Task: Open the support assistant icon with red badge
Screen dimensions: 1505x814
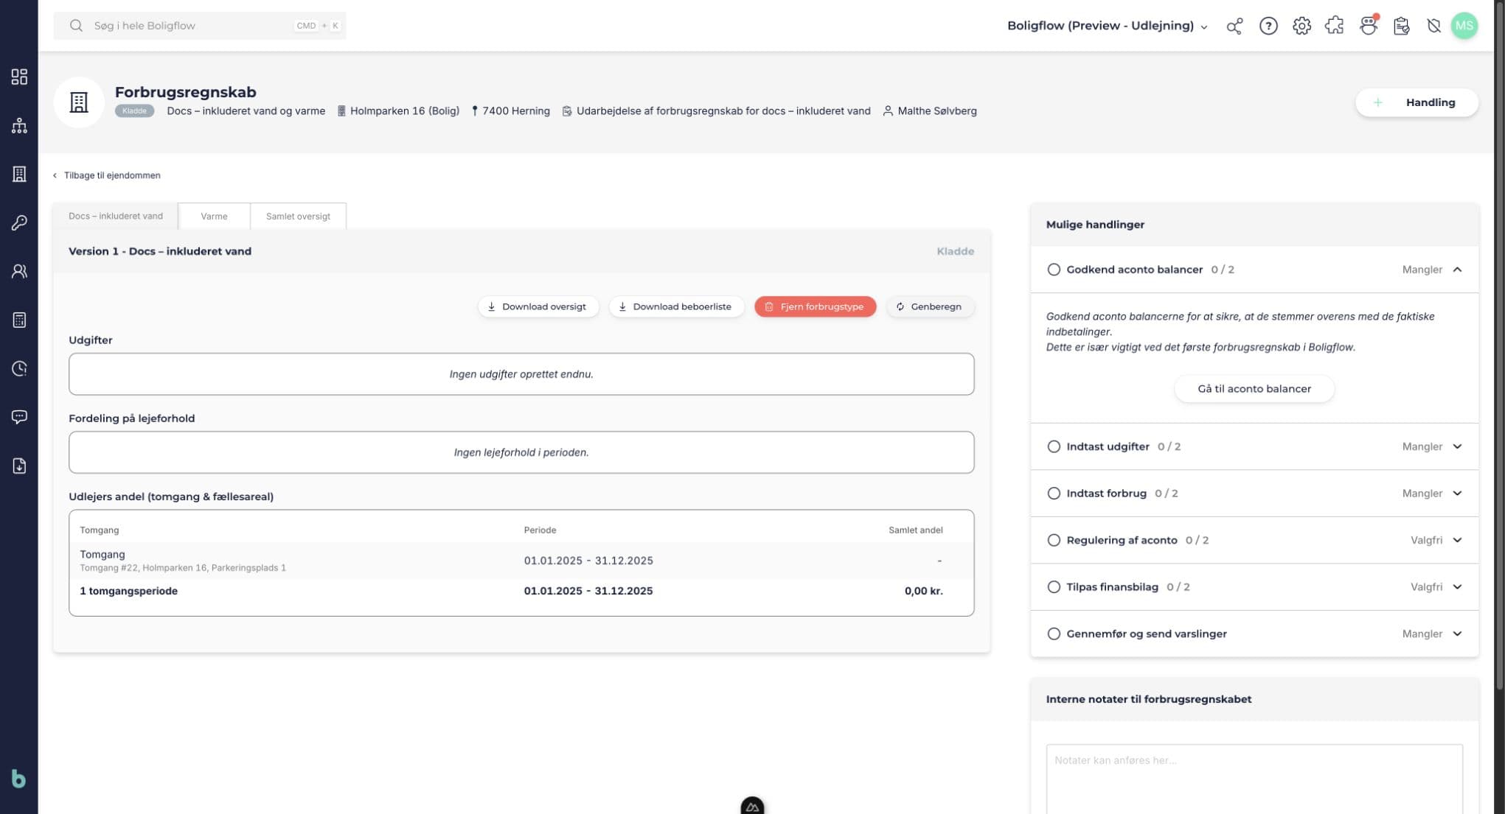Action: click(1369, 26)
